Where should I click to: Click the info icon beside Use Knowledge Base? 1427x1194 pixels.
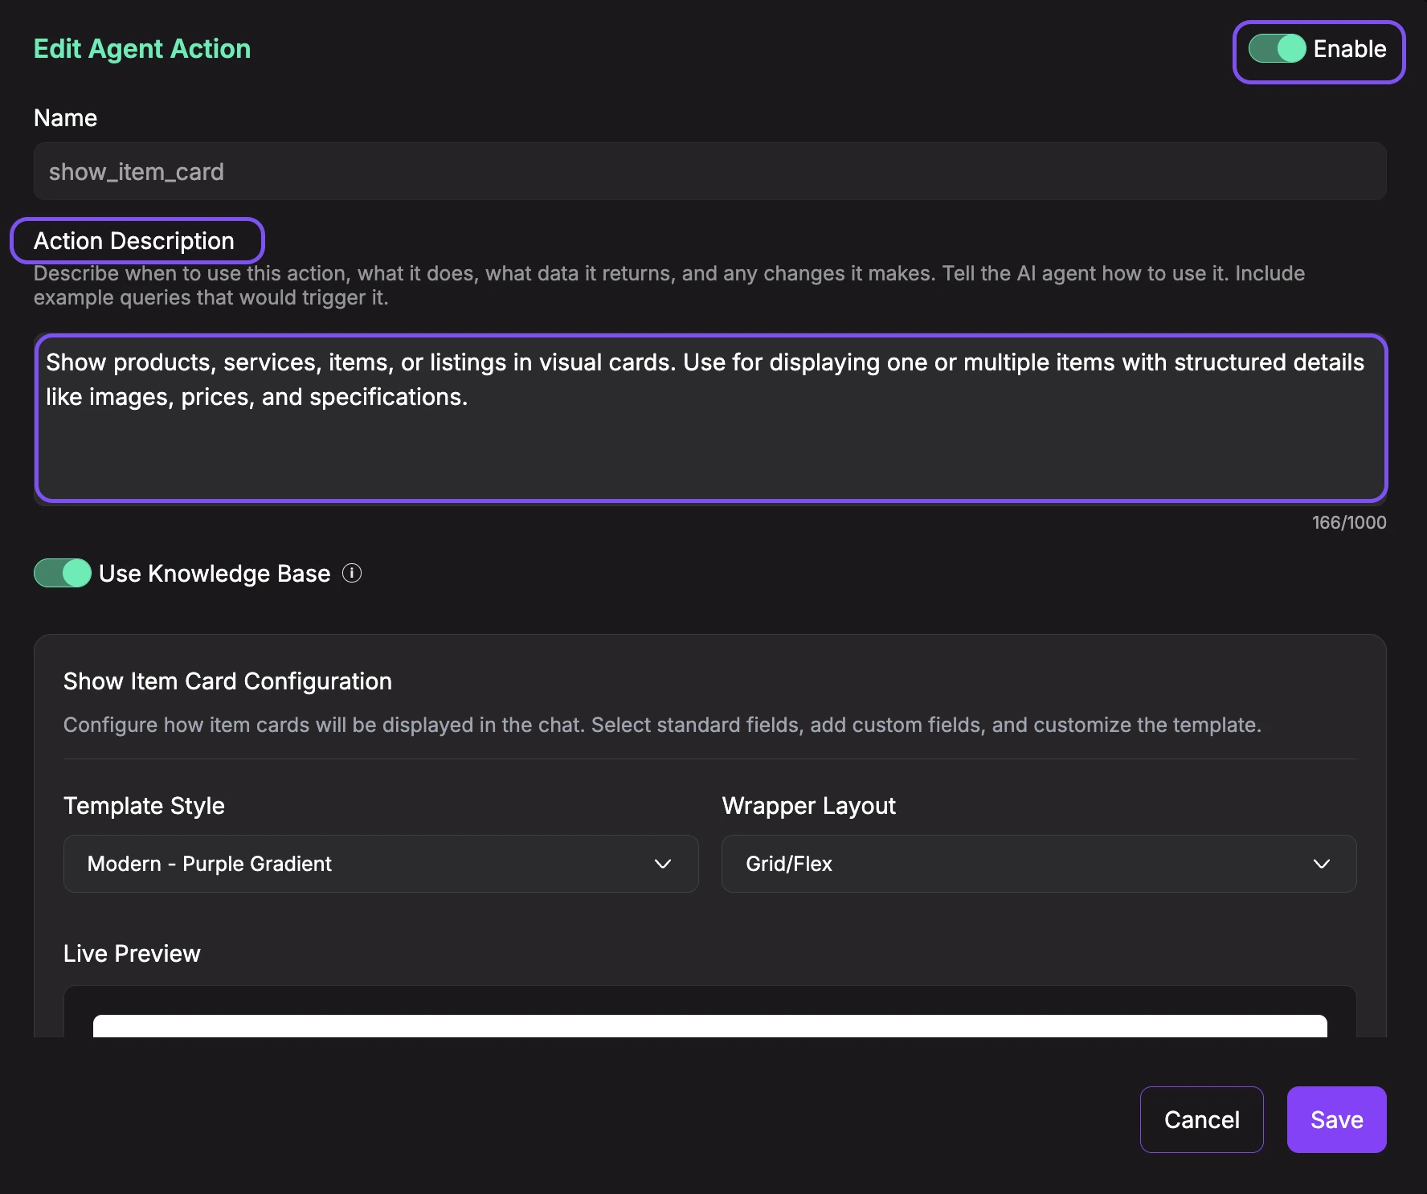point(352,574)
